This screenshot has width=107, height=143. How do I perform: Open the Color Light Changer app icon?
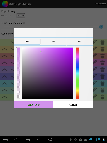5,4
